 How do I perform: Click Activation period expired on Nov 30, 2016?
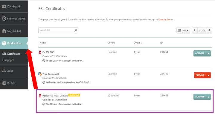[x=68, y=83]
